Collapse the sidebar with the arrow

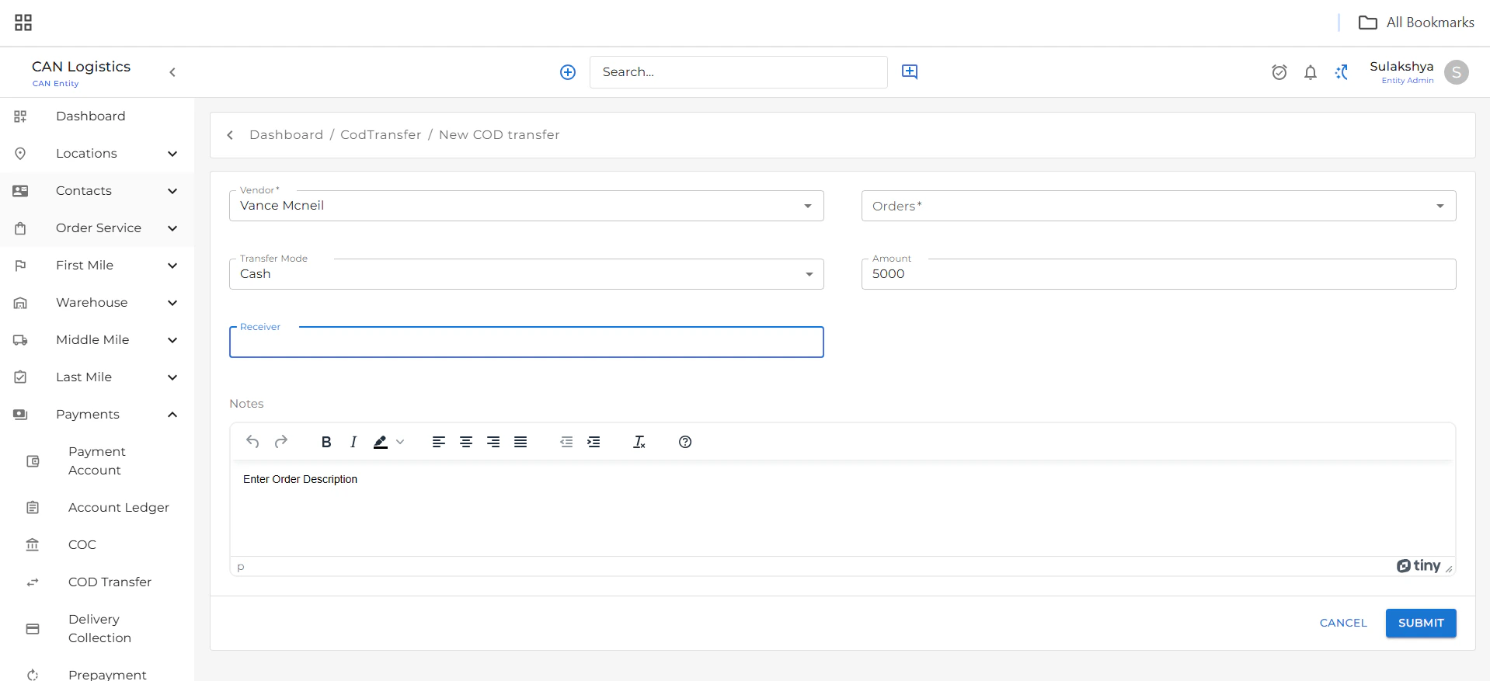[172, 72]
